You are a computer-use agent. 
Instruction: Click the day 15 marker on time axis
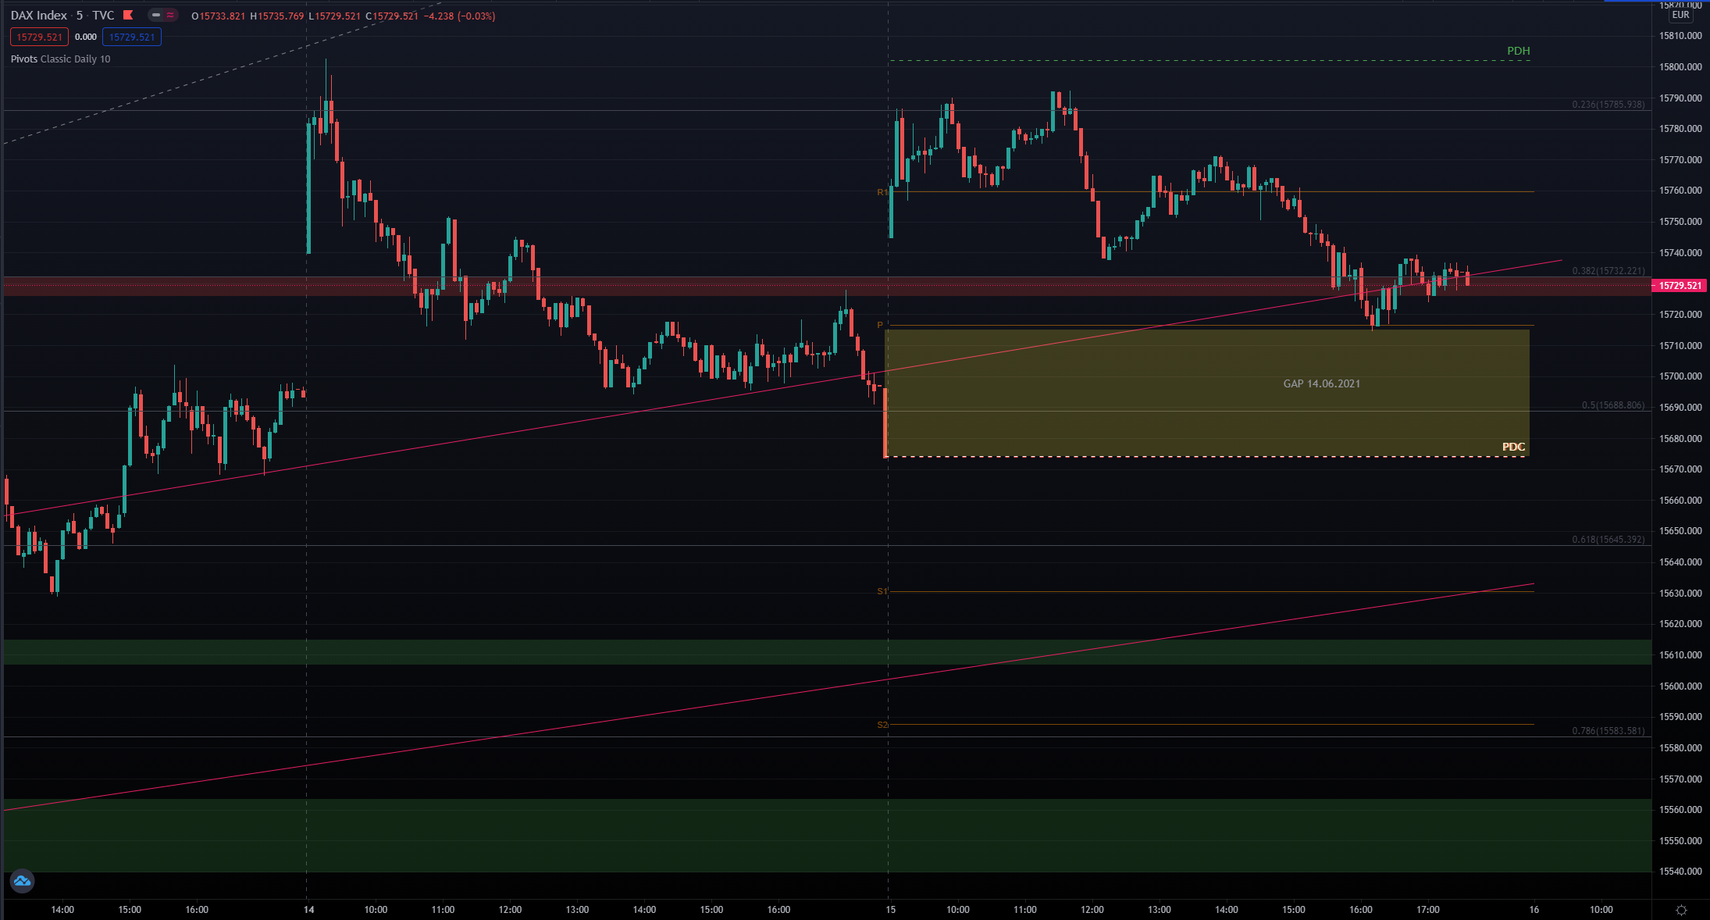(x=890, y=909)
